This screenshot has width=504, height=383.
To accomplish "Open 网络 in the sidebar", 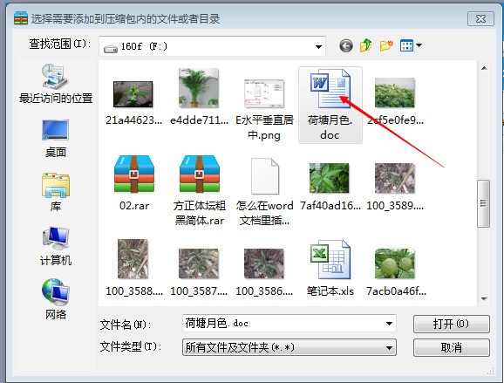I will click(x=55, y=299).
